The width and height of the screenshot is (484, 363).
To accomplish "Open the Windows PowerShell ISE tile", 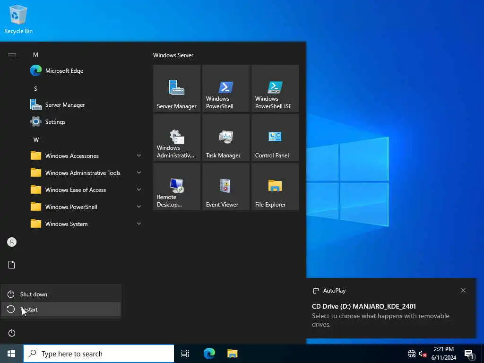I will pos(275,88).
